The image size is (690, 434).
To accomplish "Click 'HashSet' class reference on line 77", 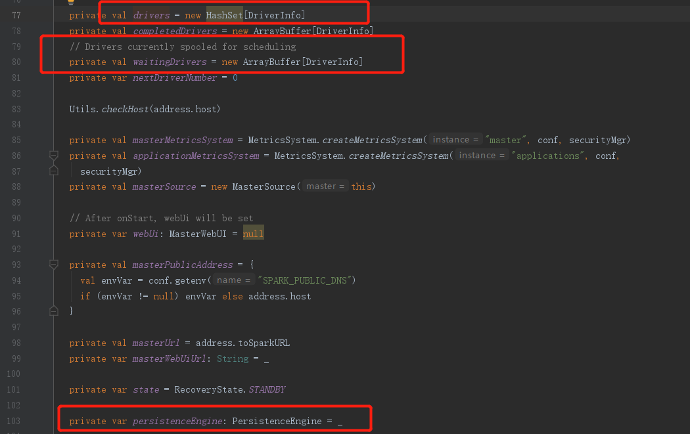I will click(224, 15).
